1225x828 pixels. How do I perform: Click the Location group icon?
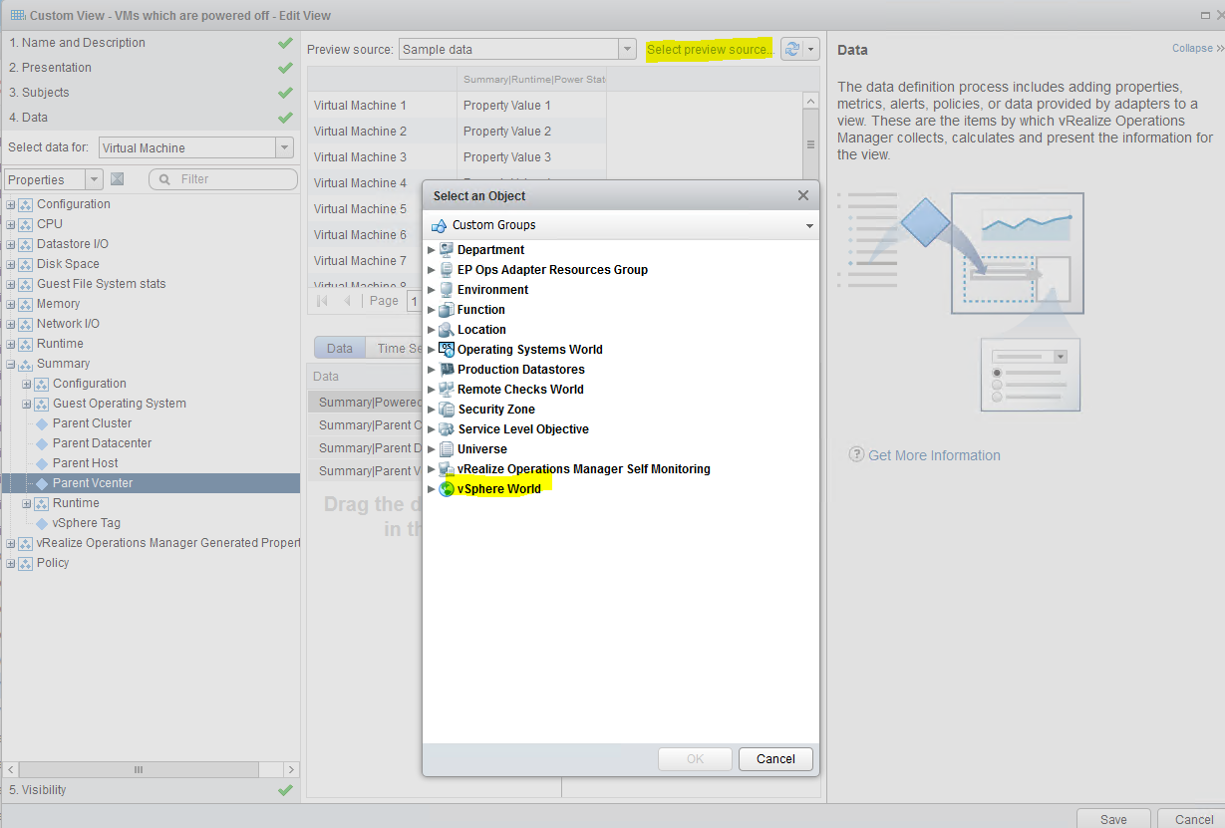447,330
